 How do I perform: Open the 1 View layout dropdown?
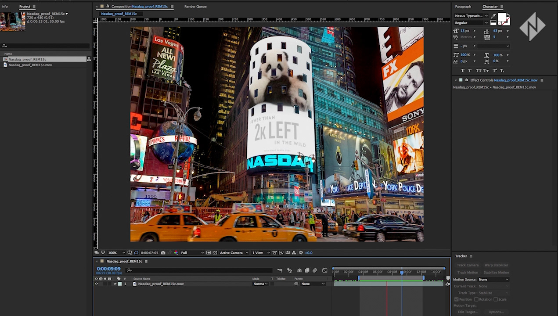261,253
